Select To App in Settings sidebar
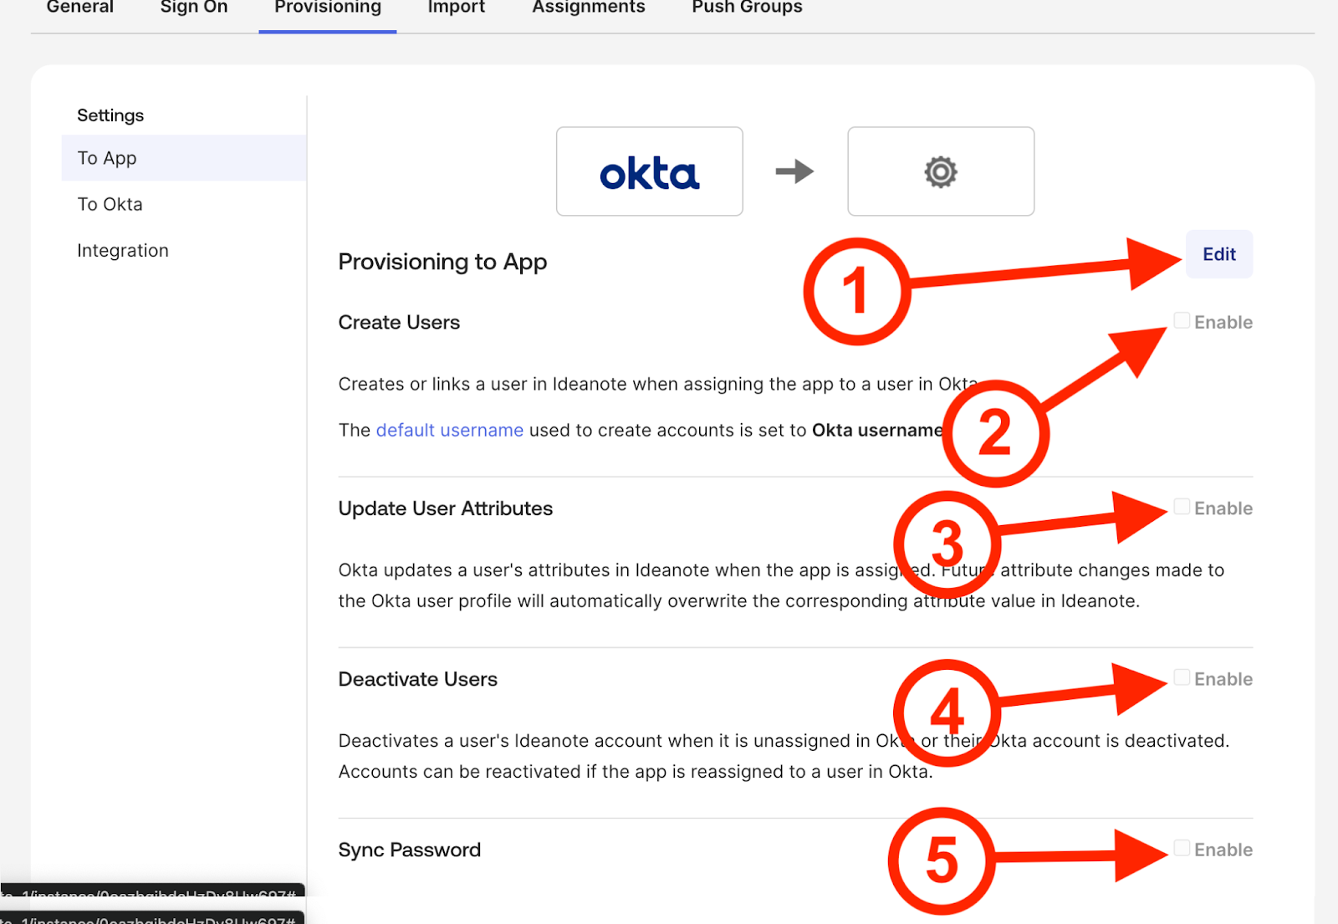1338x924 pixels. click(x=184, y=158)
